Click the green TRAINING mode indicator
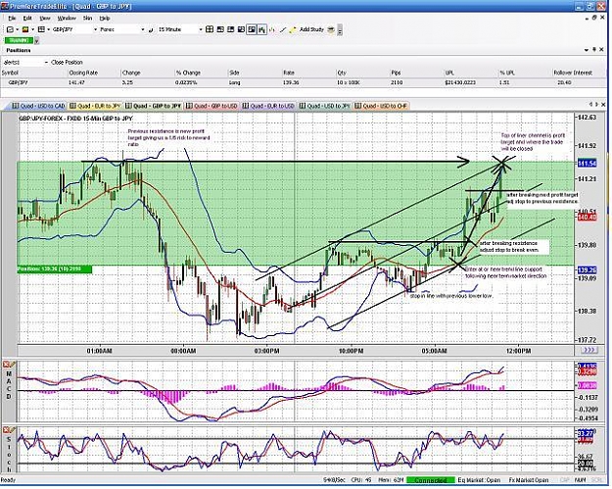The height and width of the screenshot is (489, 612). point(19,40)
